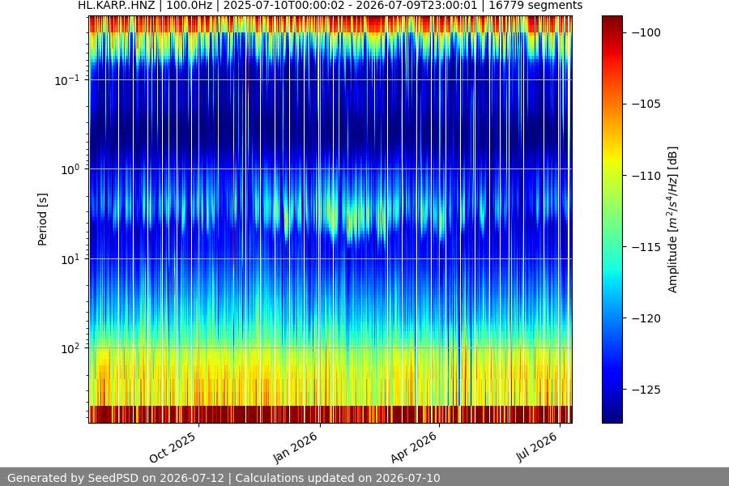Click the −105 colorbar tick value
The image size is (729, 486).
click(x=646, y=104)
